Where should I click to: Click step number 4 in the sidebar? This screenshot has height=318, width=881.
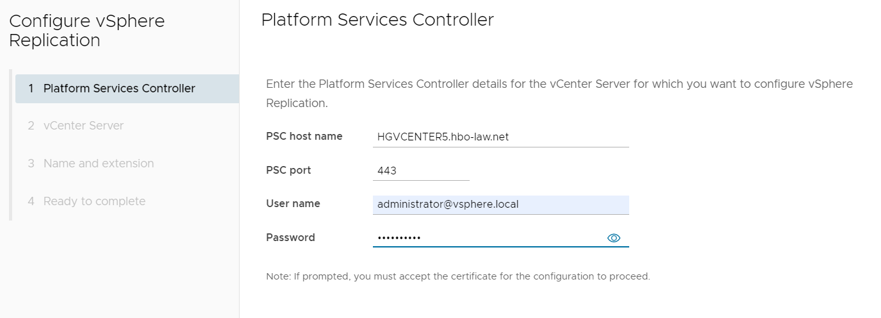[31, 201]
